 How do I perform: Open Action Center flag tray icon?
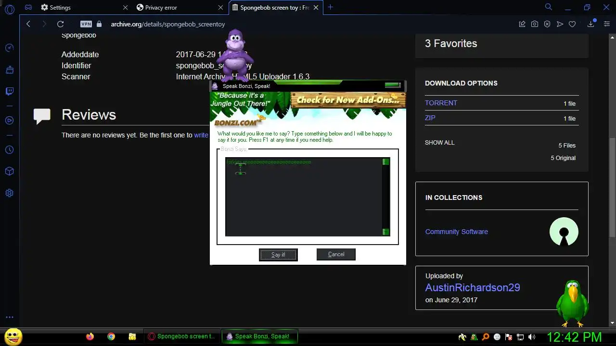point(509,337)
